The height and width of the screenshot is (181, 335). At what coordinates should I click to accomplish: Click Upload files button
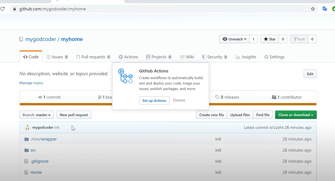coord(240,115)
